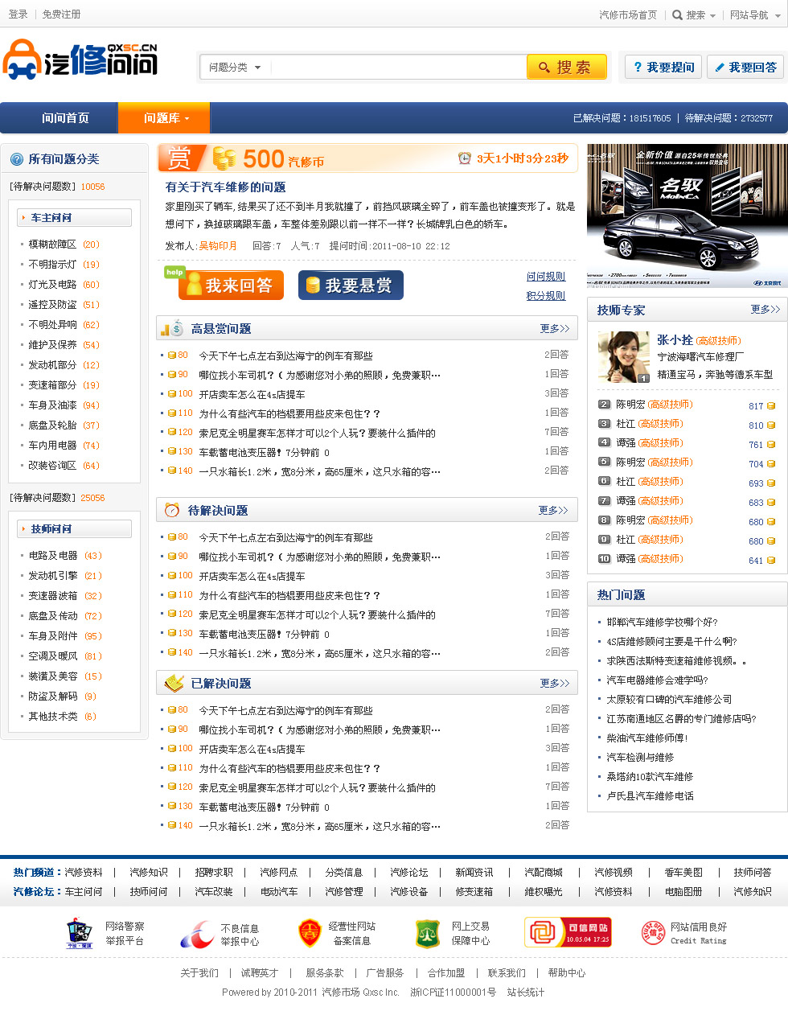Click the 不良信息举报中心 badge icon
Viewport: 788px width, 1011px height.
(196, 933)
